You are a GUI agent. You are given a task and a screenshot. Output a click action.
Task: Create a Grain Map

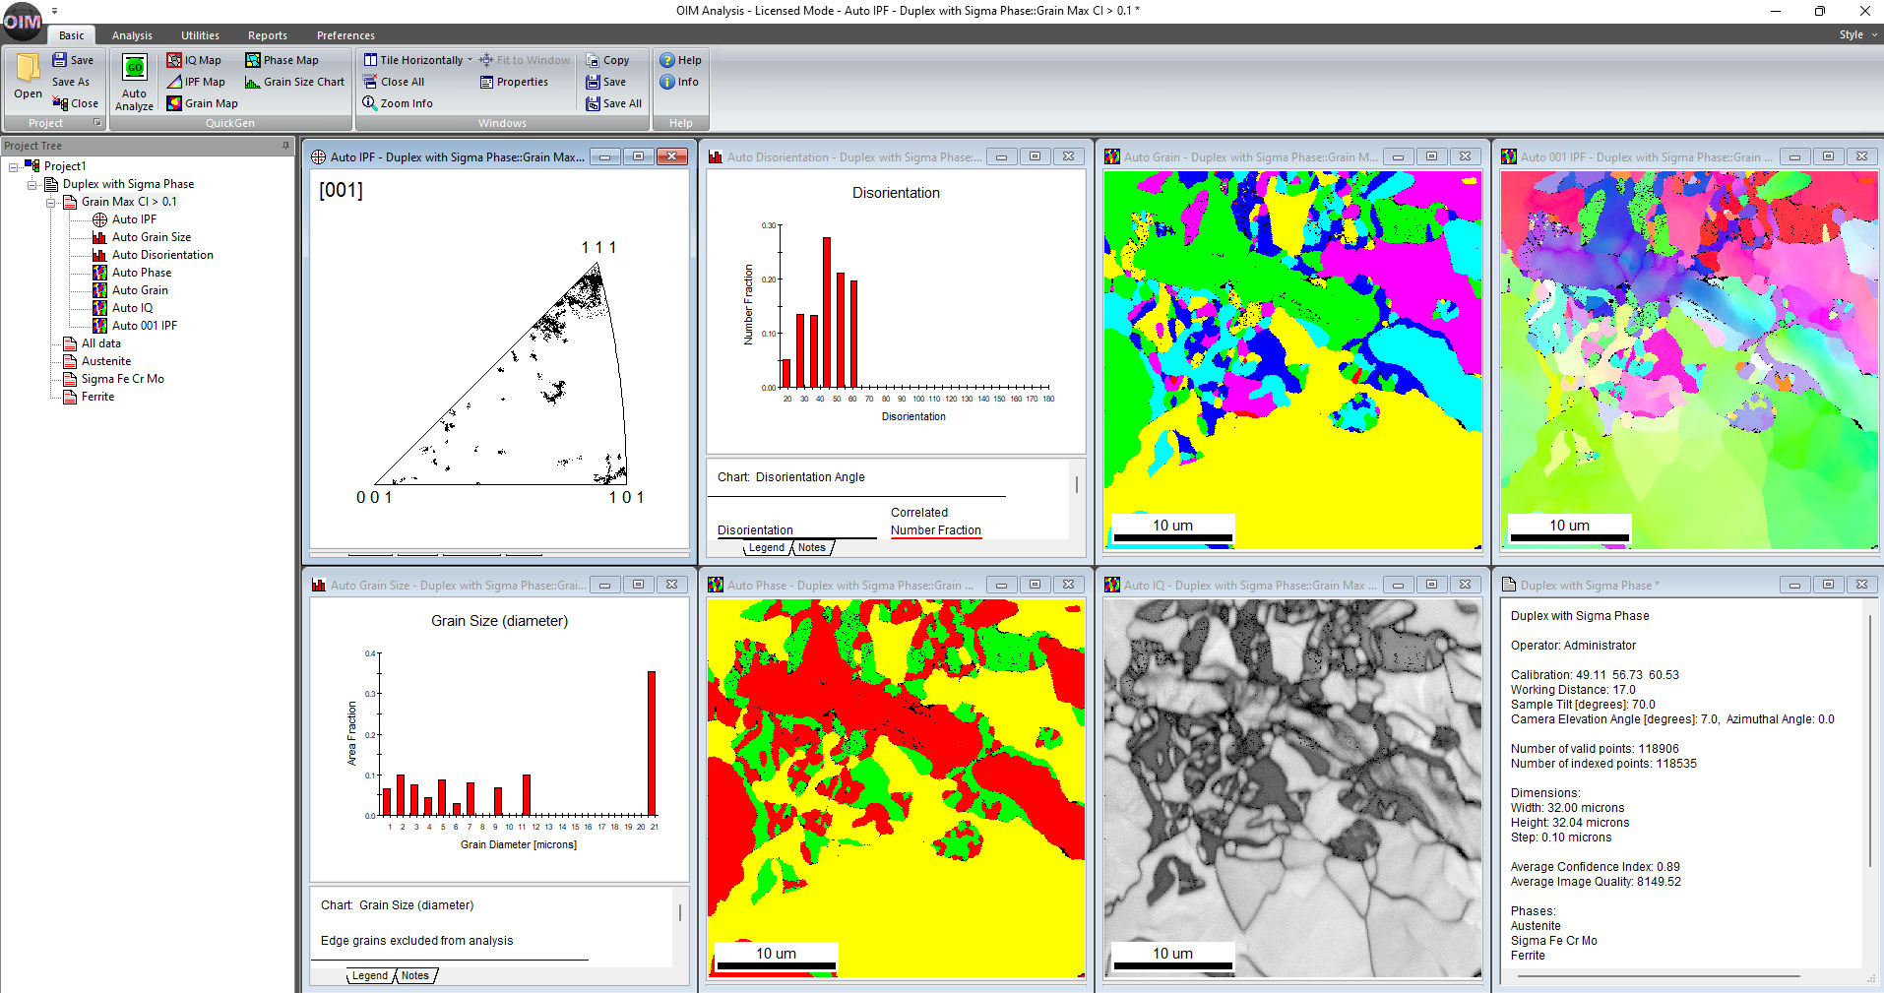click(203, 102)
